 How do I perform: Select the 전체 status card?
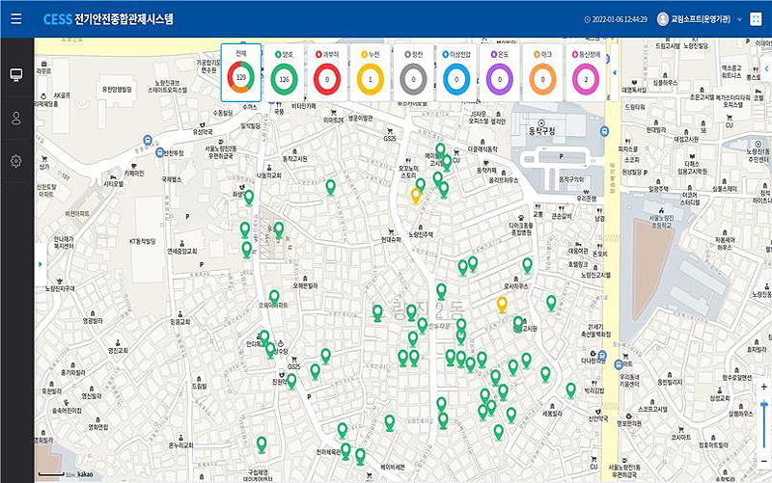pos(240,72)
